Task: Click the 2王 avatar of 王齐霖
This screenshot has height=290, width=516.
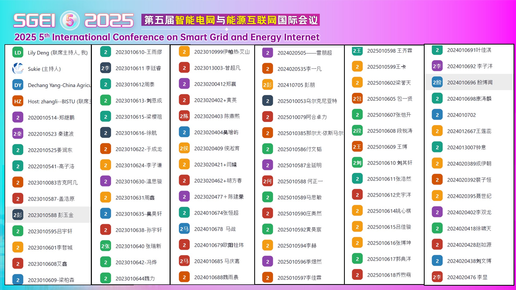Action: tap(357, 50)
